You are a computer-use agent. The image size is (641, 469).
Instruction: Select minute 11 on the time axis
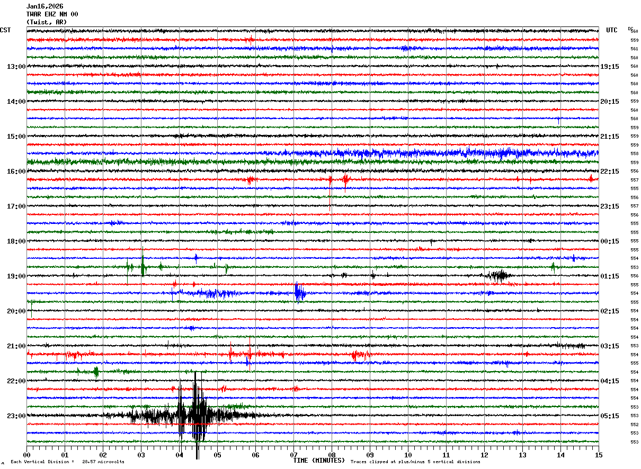pos(446,455)
